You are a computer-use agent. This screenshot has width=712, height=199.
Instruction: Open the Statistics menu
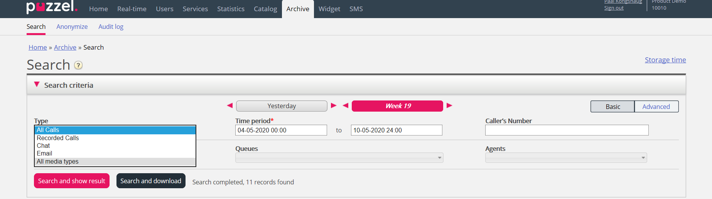pos(231,9)
